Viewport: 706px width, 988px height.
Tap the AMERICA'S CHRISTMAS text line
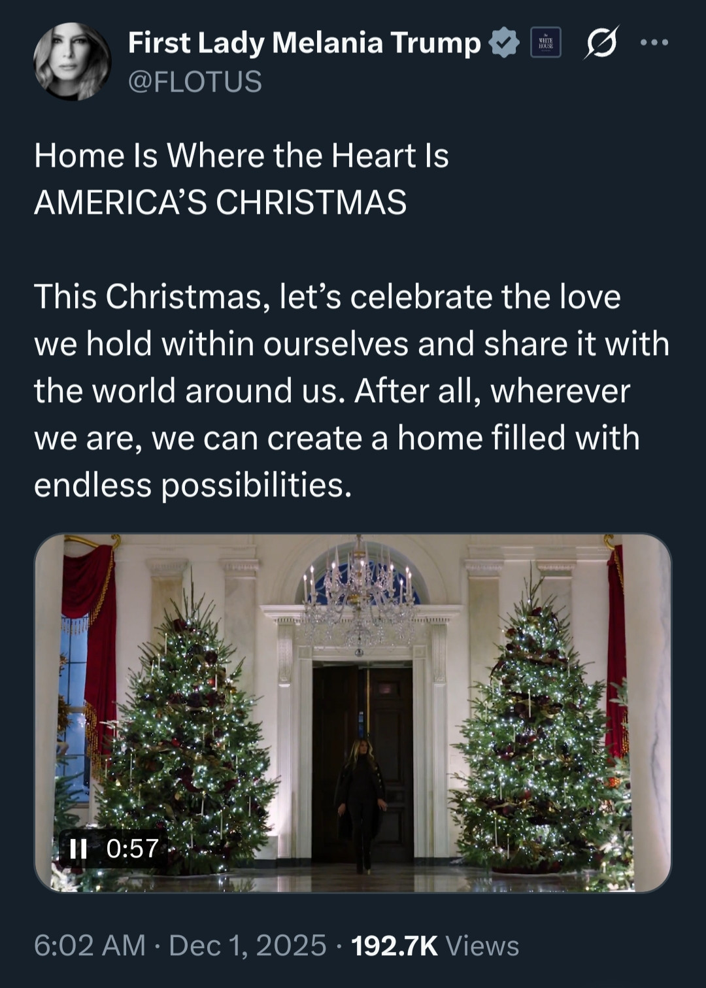tap(220, 203)
